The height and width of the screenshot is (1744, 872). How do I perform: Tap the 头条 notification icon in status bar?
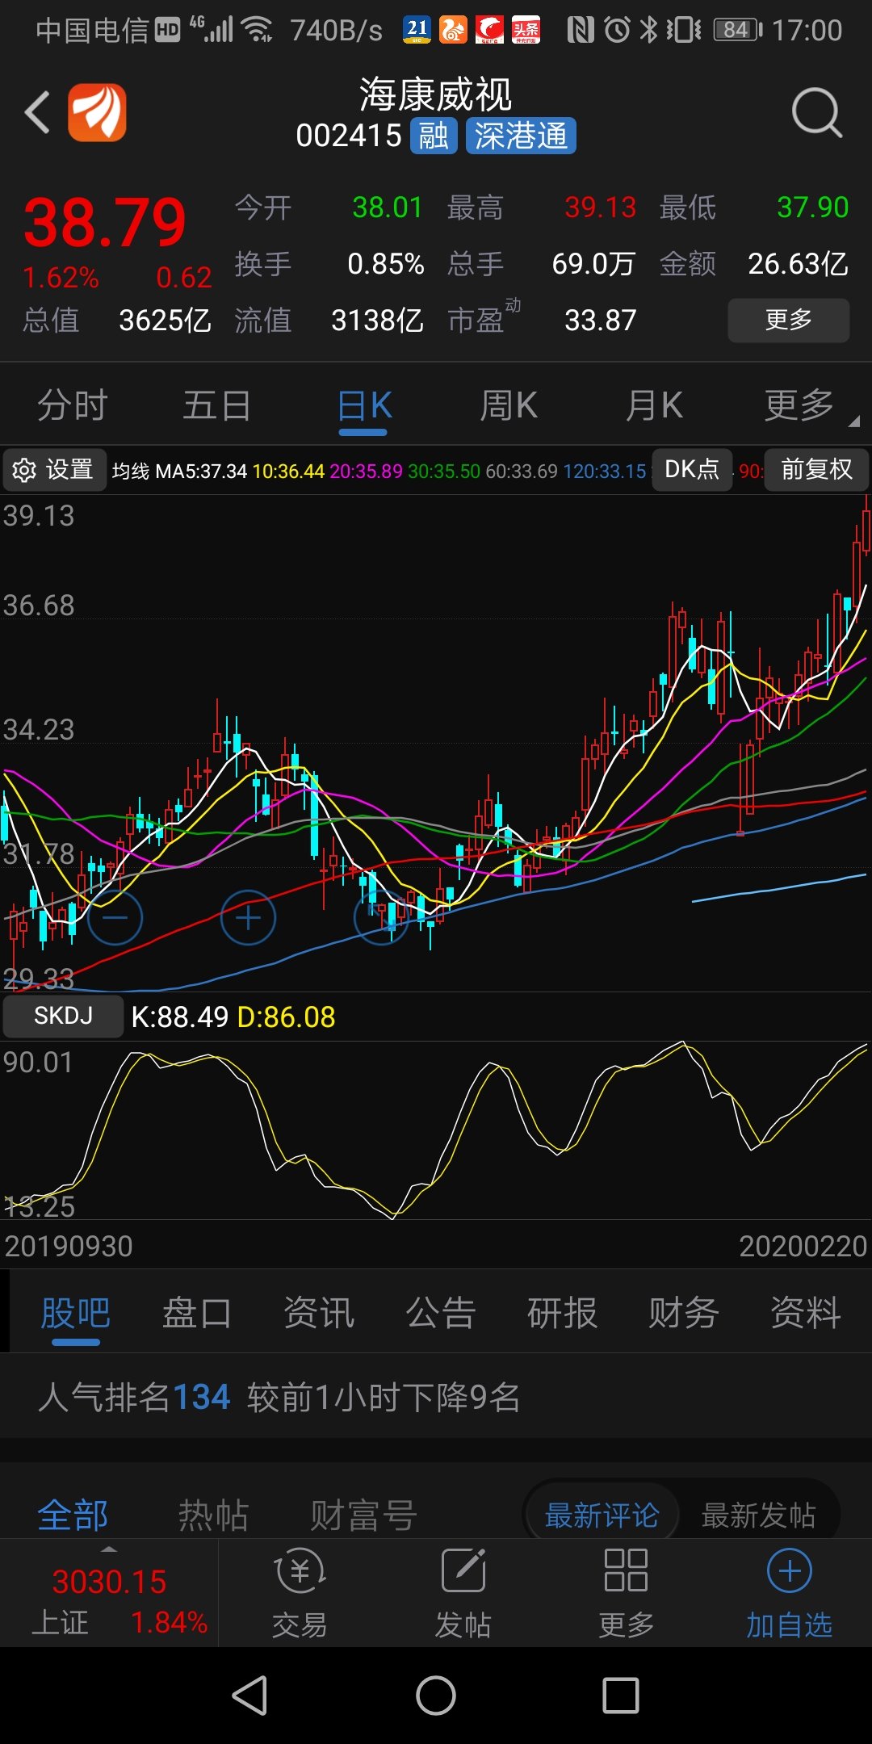(x=526, y=31)
